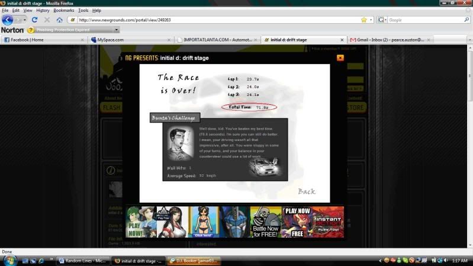Go back with the Firefox back arrow
This screenshot has height=266, width=473.
pyautogui.click(x=8, y=20)
